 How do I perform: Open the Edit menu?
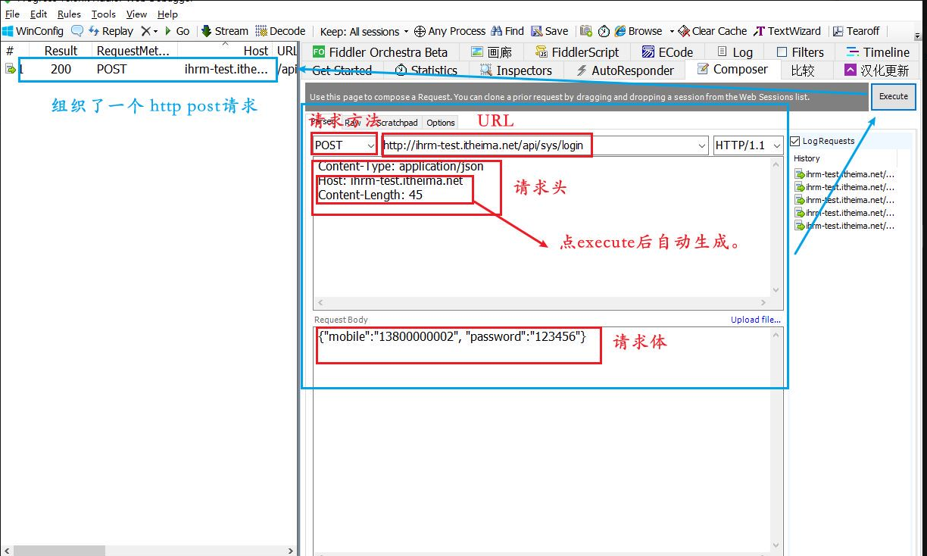[x=39, y=14]
